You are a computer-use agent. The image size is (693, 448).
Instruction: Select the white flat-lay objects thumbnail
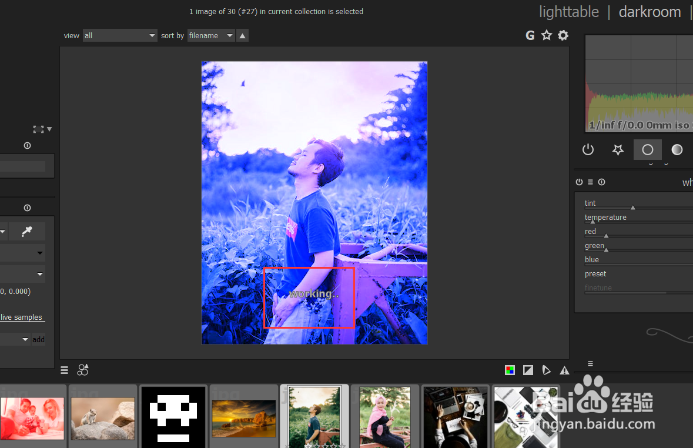pos(526,417)
